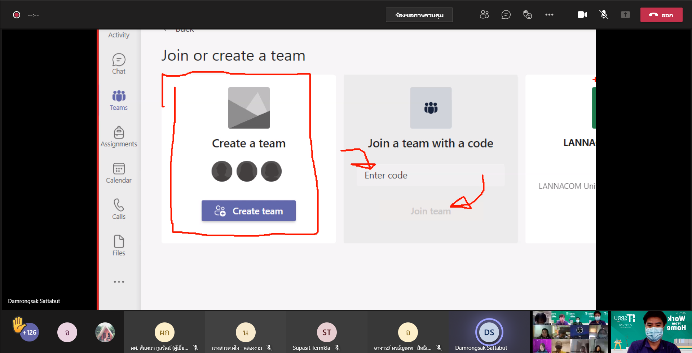Leave the meeting with the red button
Image resolution: width=692 pixels, height=353 pixels.
point(661,15)
